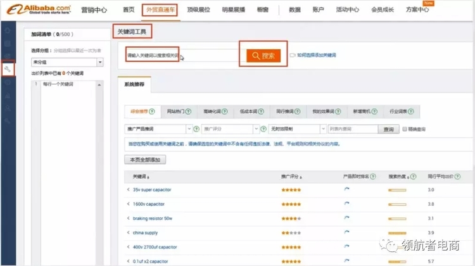Click the orange 搜索 button
This screenshot has height=266, width=475.
click(x=263, y=55)
